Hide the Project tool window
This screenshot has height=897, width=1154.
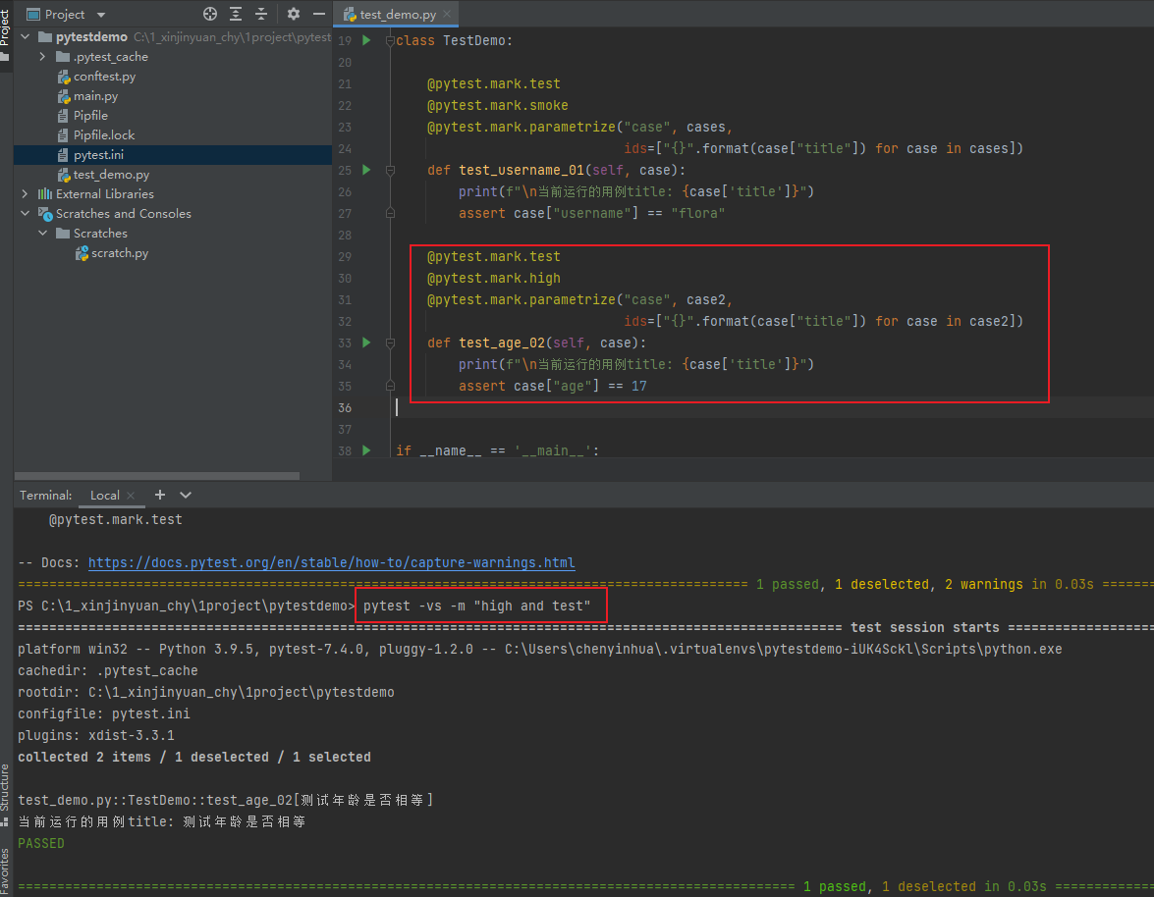319,14
